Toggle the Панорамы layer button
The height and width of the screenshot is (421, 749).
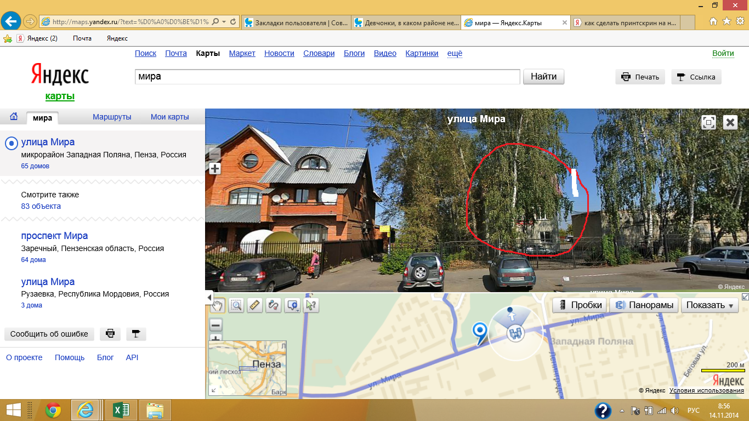pos(644,305)
